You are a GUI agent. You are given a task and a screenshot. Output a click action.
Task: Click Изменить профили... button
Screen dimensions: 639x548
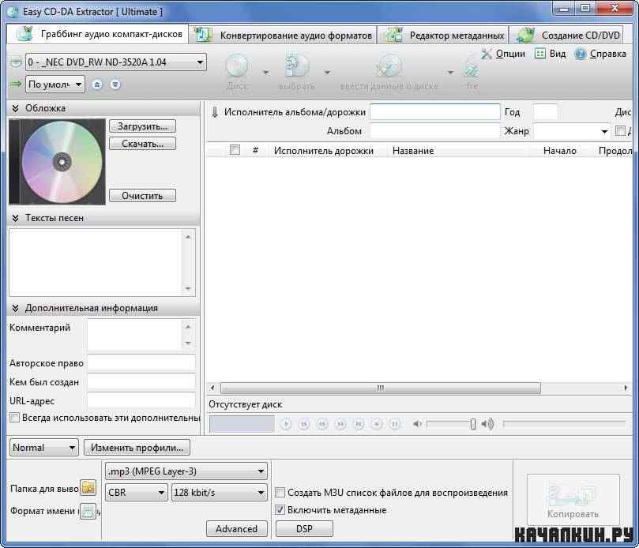point(137,448)
